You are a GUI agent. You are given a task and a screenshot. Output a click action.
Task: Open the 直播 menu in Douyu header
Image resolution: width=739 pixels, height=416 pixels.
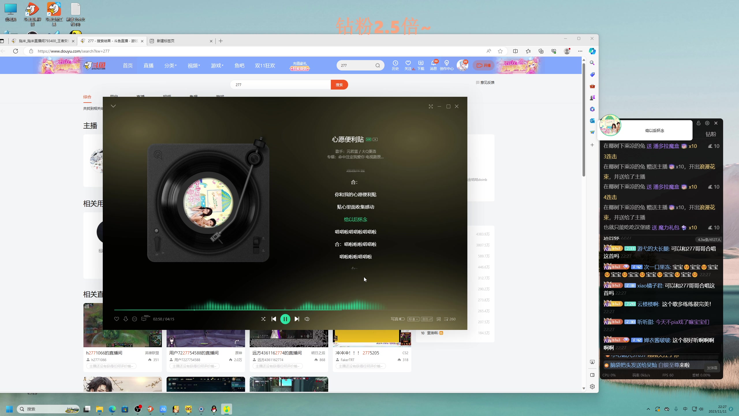(x=148, y=66)
